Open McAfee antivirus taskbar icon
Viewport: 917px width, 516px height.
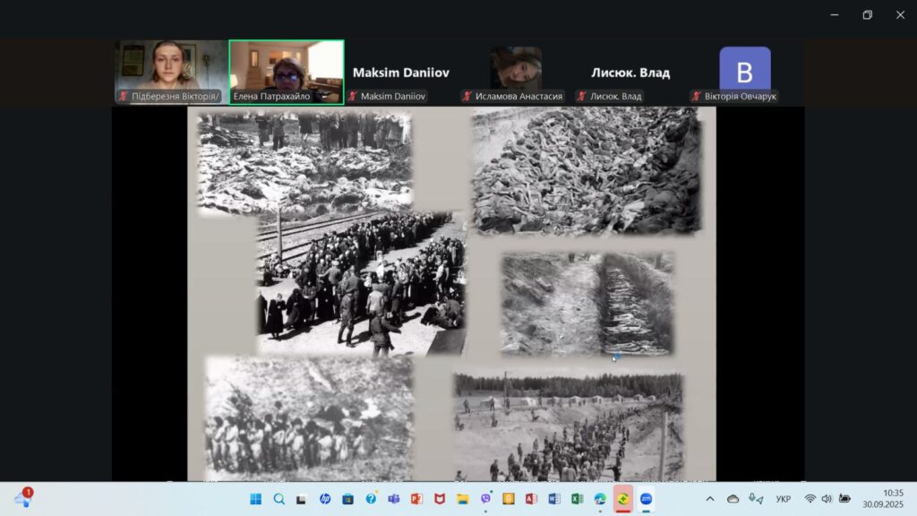click(x=439, y=499)
